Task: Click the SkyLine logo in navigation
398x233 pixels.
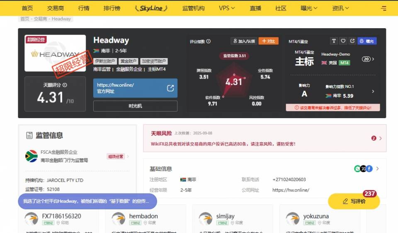Action: tap(151, 8)
